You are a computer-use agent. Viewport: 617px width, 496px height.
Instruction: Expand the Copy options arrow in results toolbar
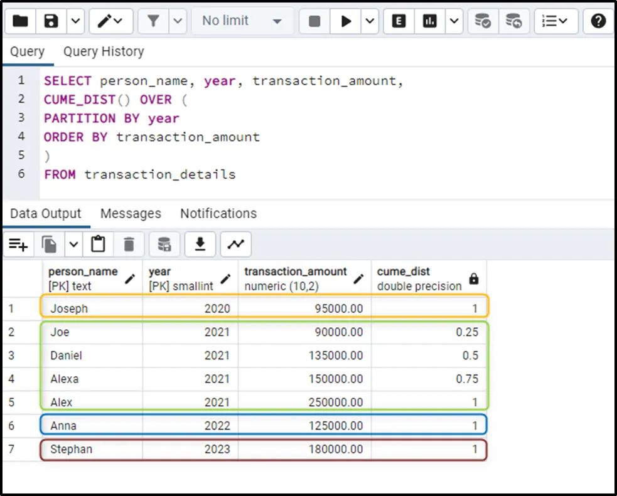click(73, 245)
